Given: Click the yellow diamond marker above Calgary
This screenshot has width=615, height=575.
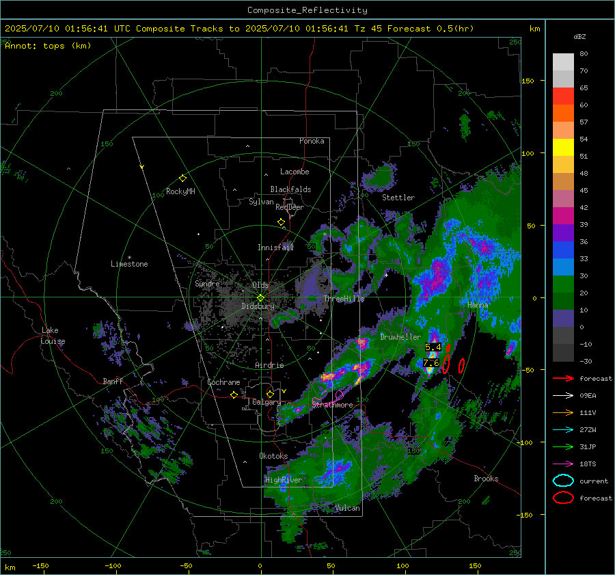Looking at the screenshot, I should pos(270,394).
